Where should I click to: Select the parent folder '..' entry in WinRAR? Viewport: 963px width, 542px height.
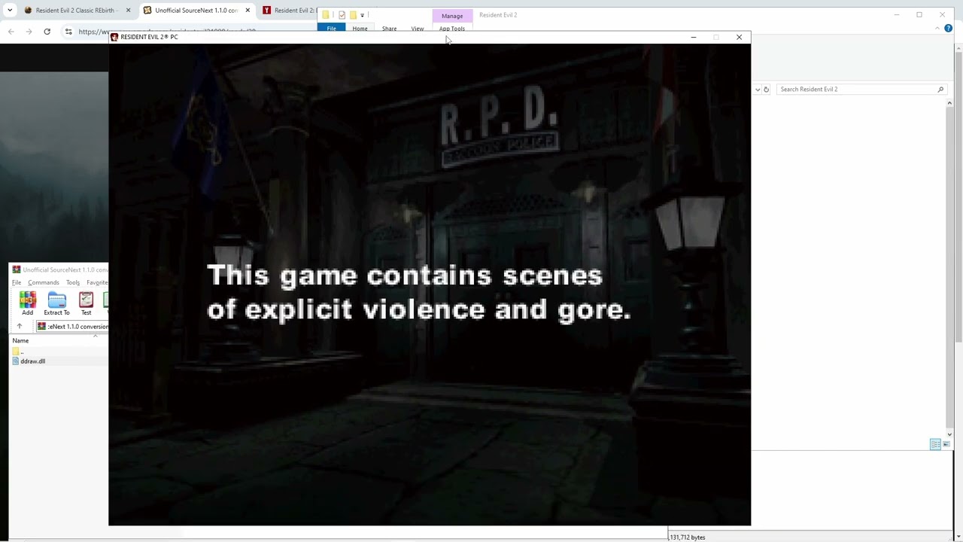(x=18, y=352)
